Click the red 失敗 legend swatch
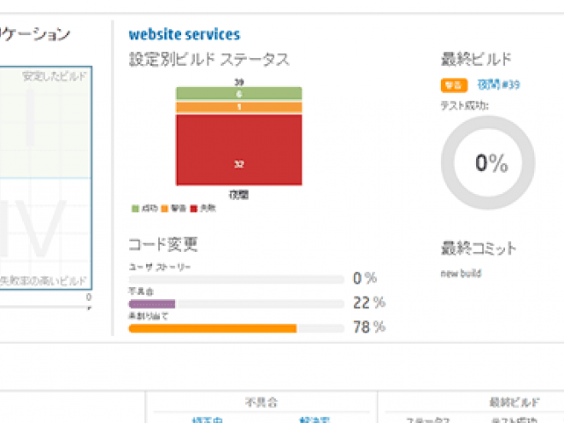The height and width of the screenshot is (423, 564). coord(193,209)
